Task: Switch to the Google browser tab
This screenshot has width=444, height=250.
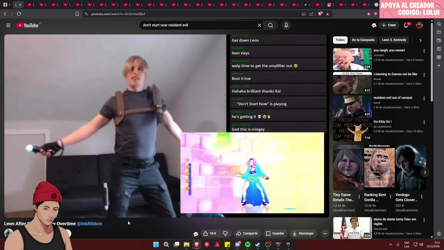Action: click(x=376, y=5)
